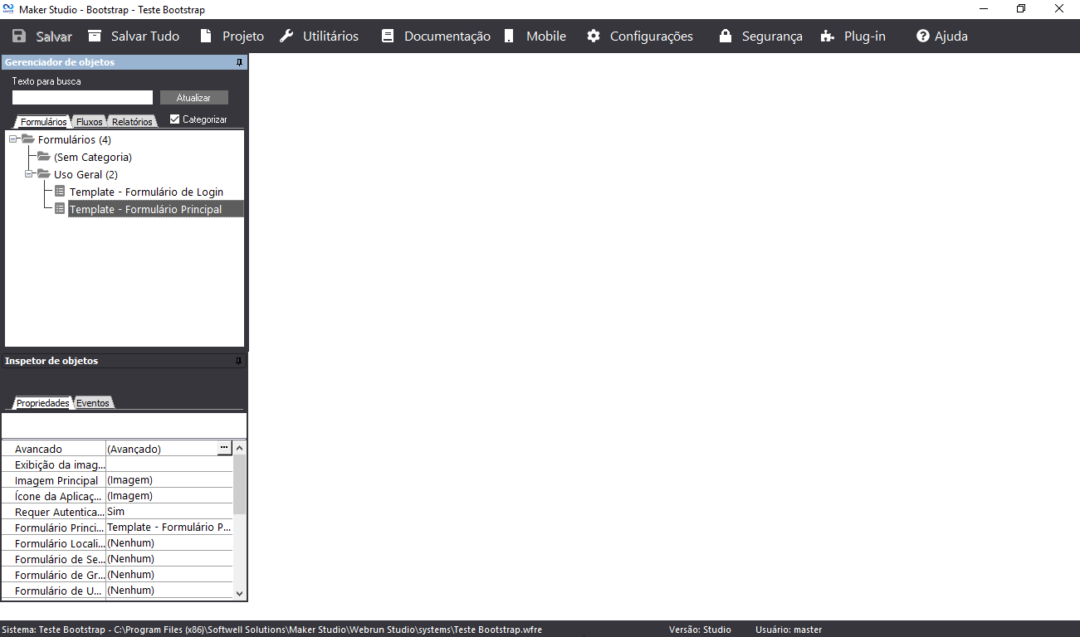Open the Configurações gear icon
This screenshot has width=1080, height=637.
[594, 36]
